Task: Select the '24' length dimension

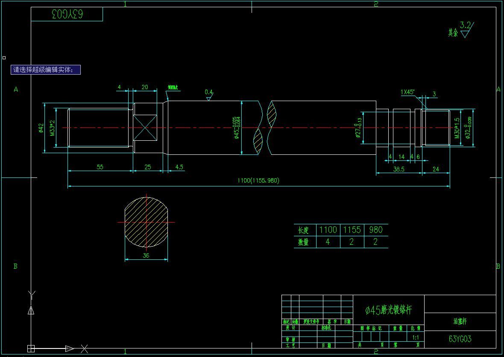Action: [436, 169]
